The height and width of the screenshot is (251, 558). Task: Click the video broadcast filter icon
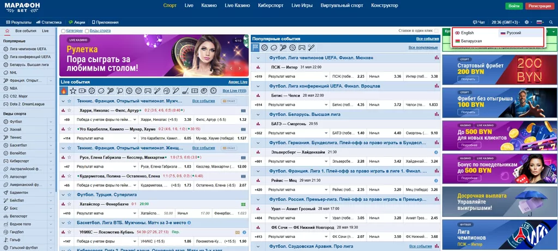82,91
